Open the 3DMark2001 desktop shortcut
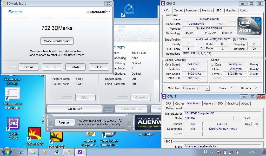 click(x=56, y=140)
